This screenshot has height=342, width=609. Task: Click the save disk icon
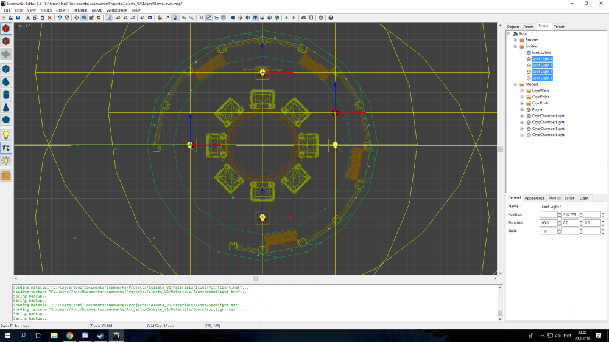[x=19, y=18]
